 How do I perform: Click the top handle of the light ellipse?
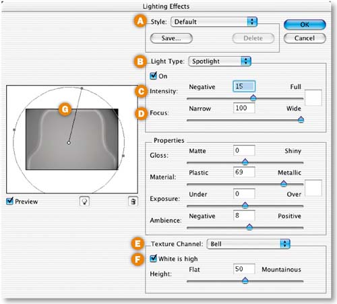82,88
